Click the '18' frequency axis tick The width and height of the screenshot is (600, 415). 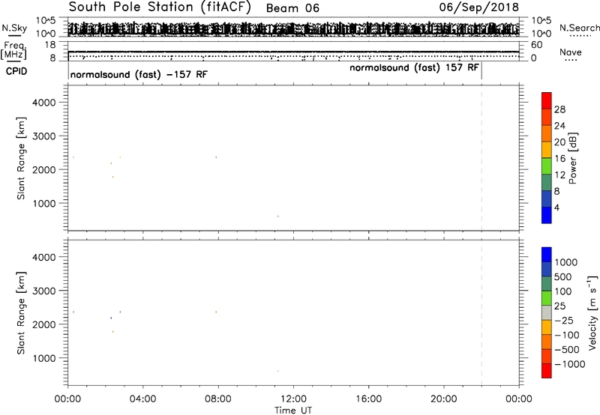(50, 45)
